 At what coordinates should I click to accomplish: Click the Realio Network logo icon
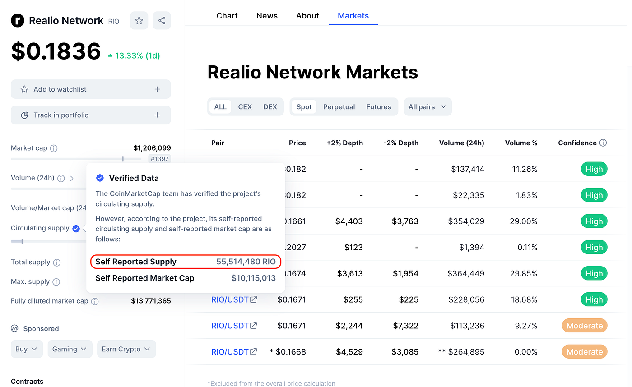tap(18, 21)
